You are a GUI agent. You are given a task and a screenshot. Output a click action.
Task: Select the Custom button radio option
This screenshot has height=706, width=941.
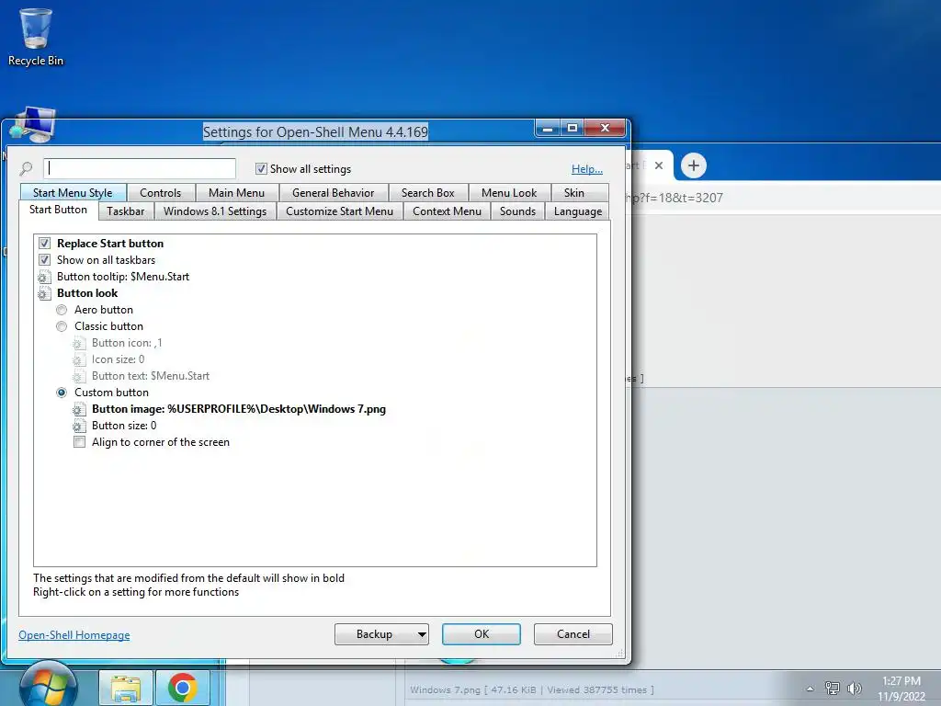pos(62,393)
